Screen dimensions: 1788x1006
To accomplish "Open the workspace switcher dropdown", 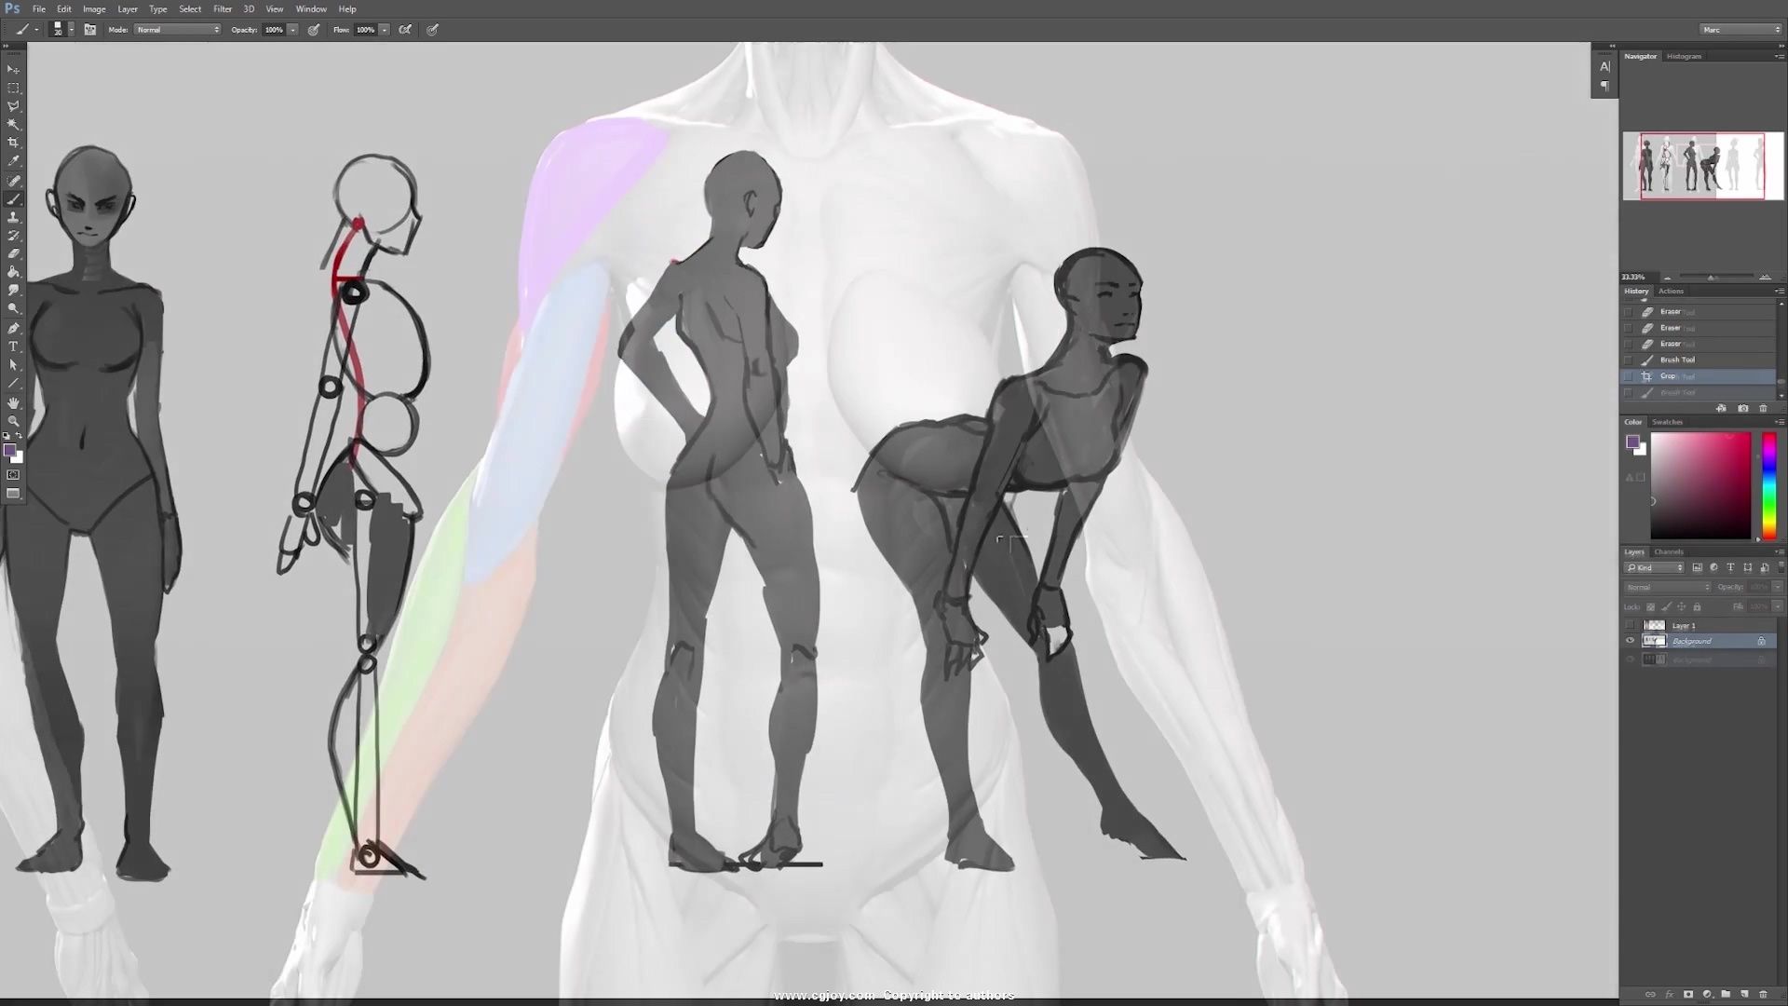I will tap(1741, 30).
